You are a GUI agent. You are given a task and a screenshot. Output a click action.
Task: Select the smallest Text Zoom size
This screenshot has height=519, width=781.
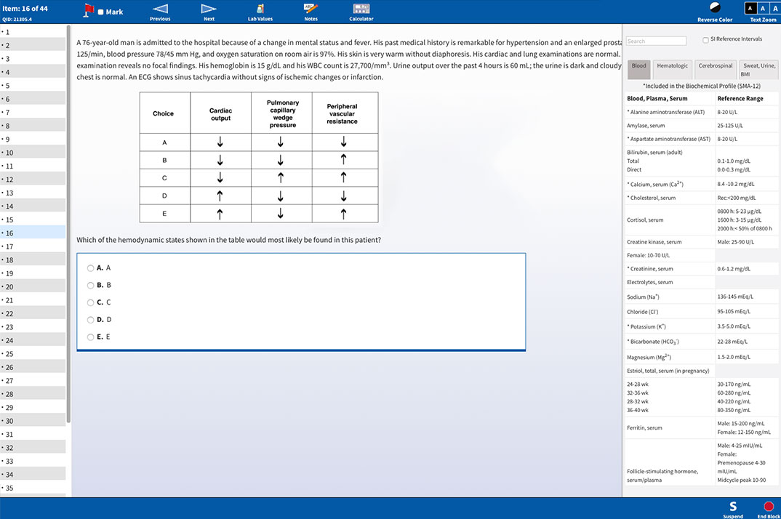tap(750, 8)
